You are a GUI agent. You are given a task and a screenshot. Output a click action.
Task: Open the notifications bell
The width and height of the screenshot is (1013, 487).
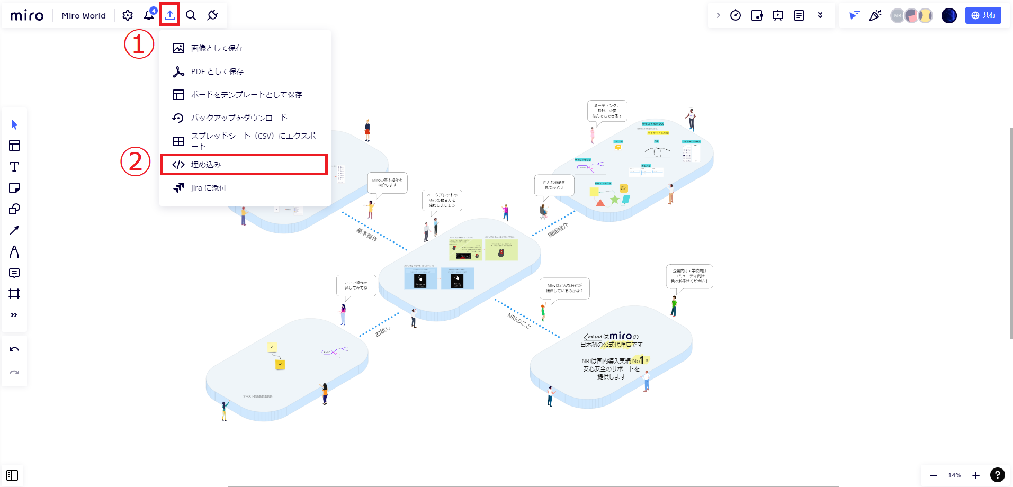[x=149, y=15]
